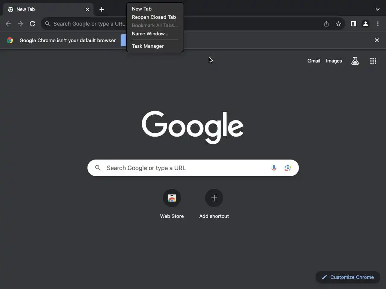Reload the page with the refresh icon
Screen dimensions: 386x289
click(32, 24)
